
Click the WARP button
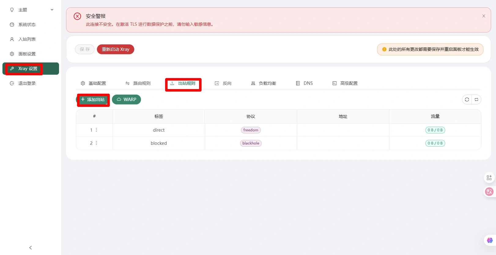126,99
